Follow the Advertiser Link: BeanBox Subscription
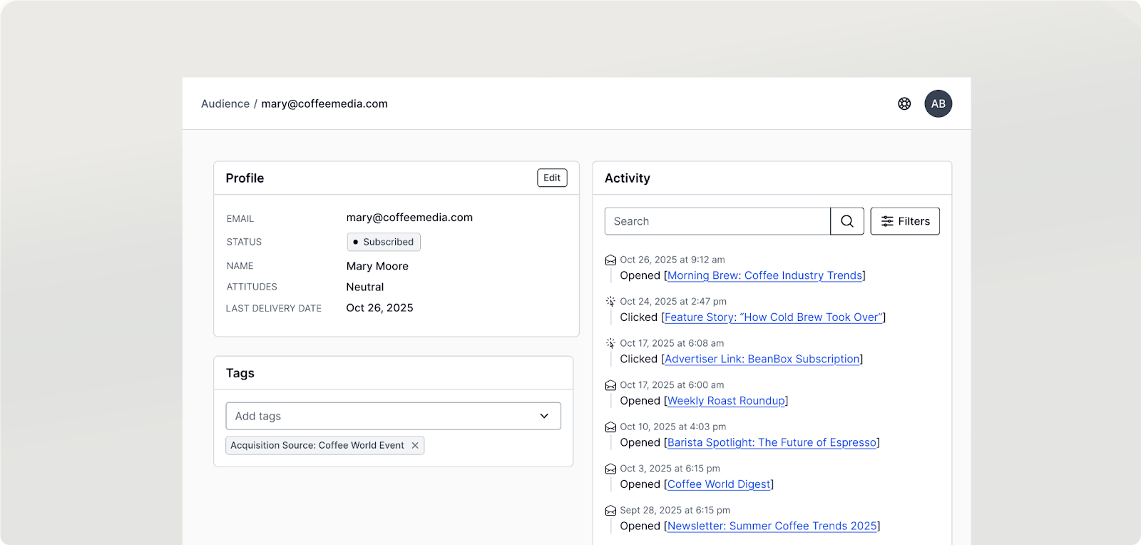This screenshot has height=545, width=1141. 762,359
